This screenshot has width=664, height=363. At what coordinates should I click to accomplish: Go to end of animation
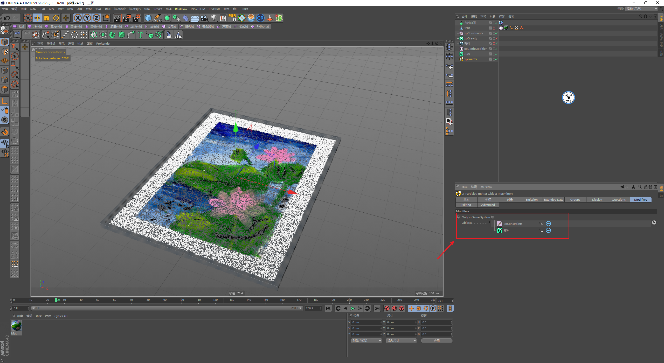pos(377,308)
